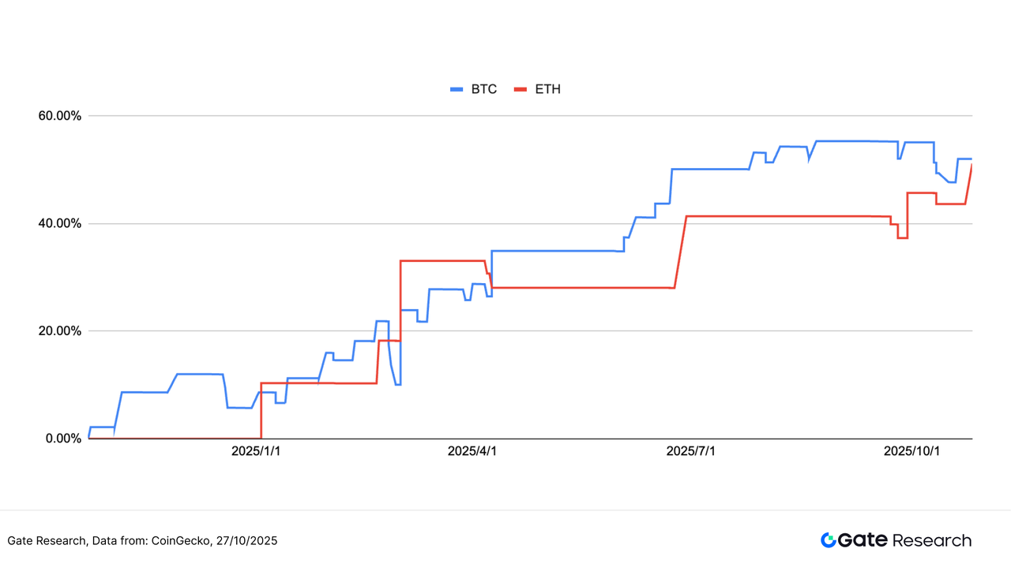Click the word Research in the logo
The width and height of the screenshot is (1011, 571).
click(x=932, y=540)
